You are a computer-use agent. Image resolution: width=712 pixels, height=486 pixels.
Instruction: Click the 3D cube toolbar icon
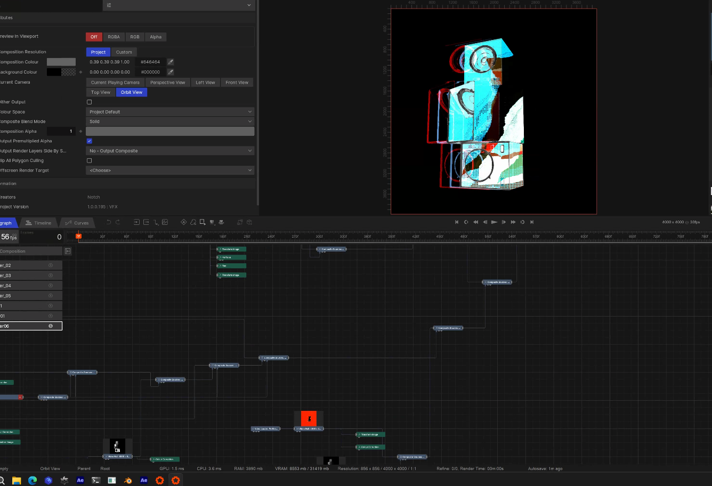pyautogui.click(x=249, y=222)
